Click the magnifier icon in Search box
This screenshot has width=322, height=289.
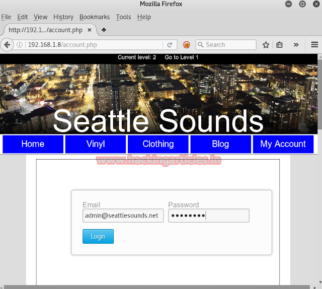(x=200, y=45)
